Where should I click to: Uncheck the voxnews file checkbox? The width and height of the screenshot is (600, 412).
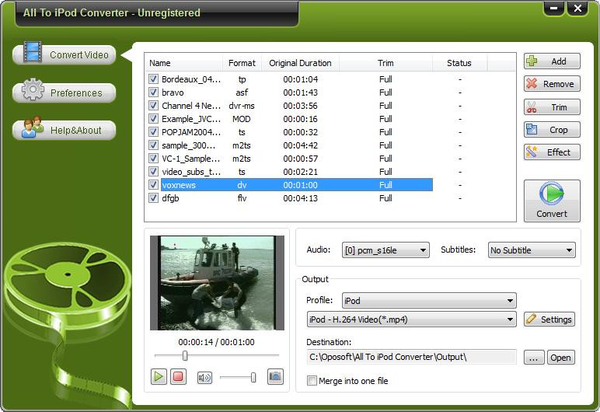153,185
